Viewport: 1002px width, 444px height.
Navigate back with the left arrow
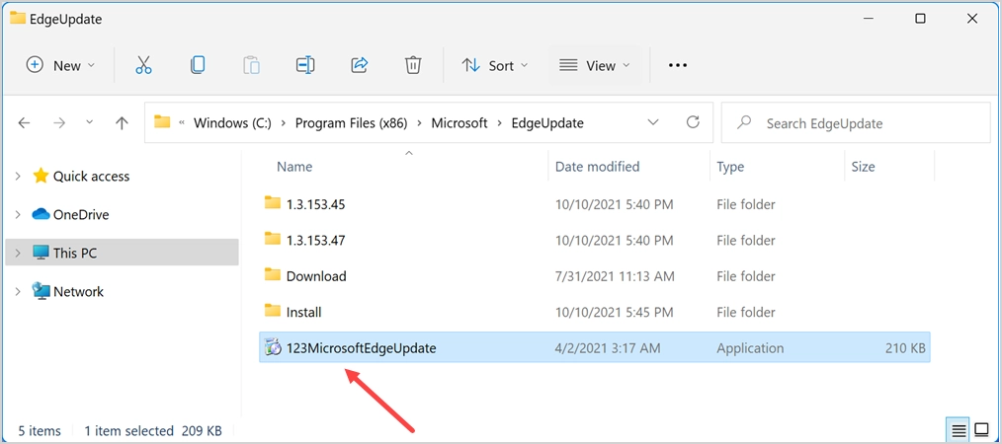click(x=25, y=123)
